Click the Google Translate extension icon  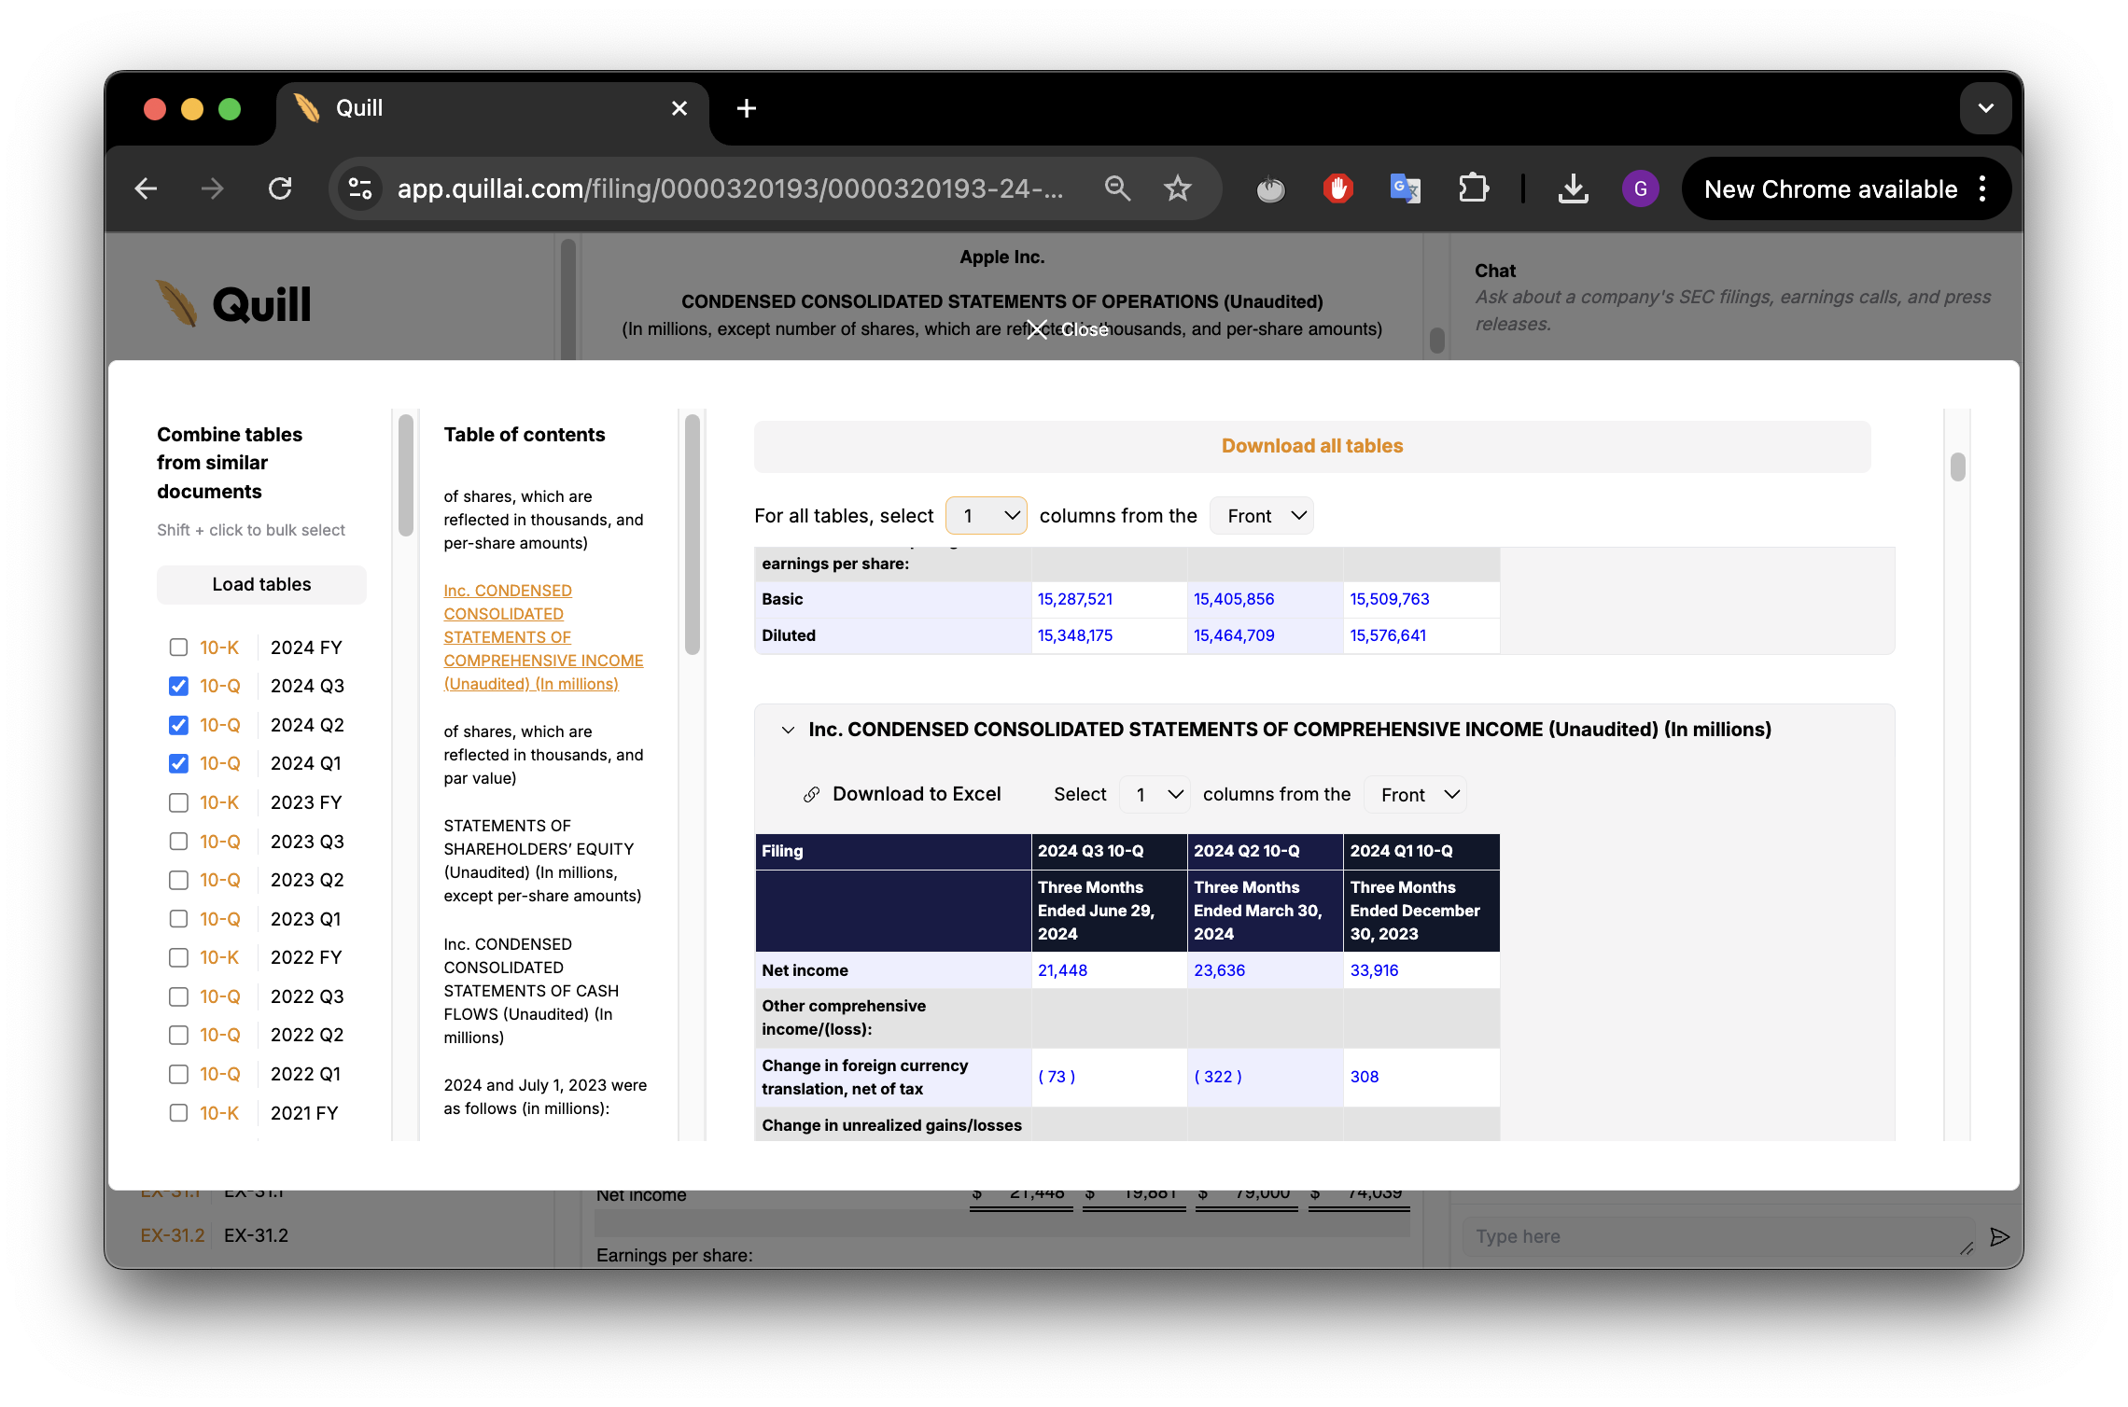click(1405, 188)
